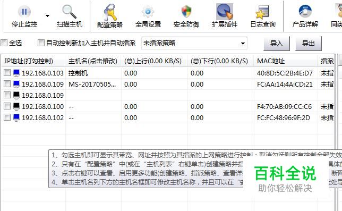Click the MAC地址 column header

pyautogui.click(x=286, y=61)
